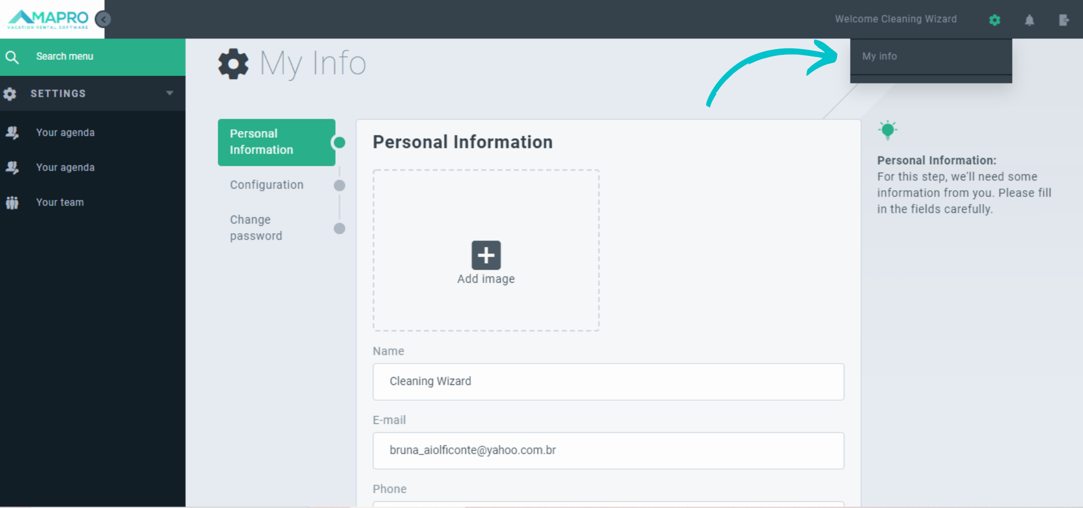
Task: Collapse the sidebar with the arrow button
Action: [x=103, y=20]
